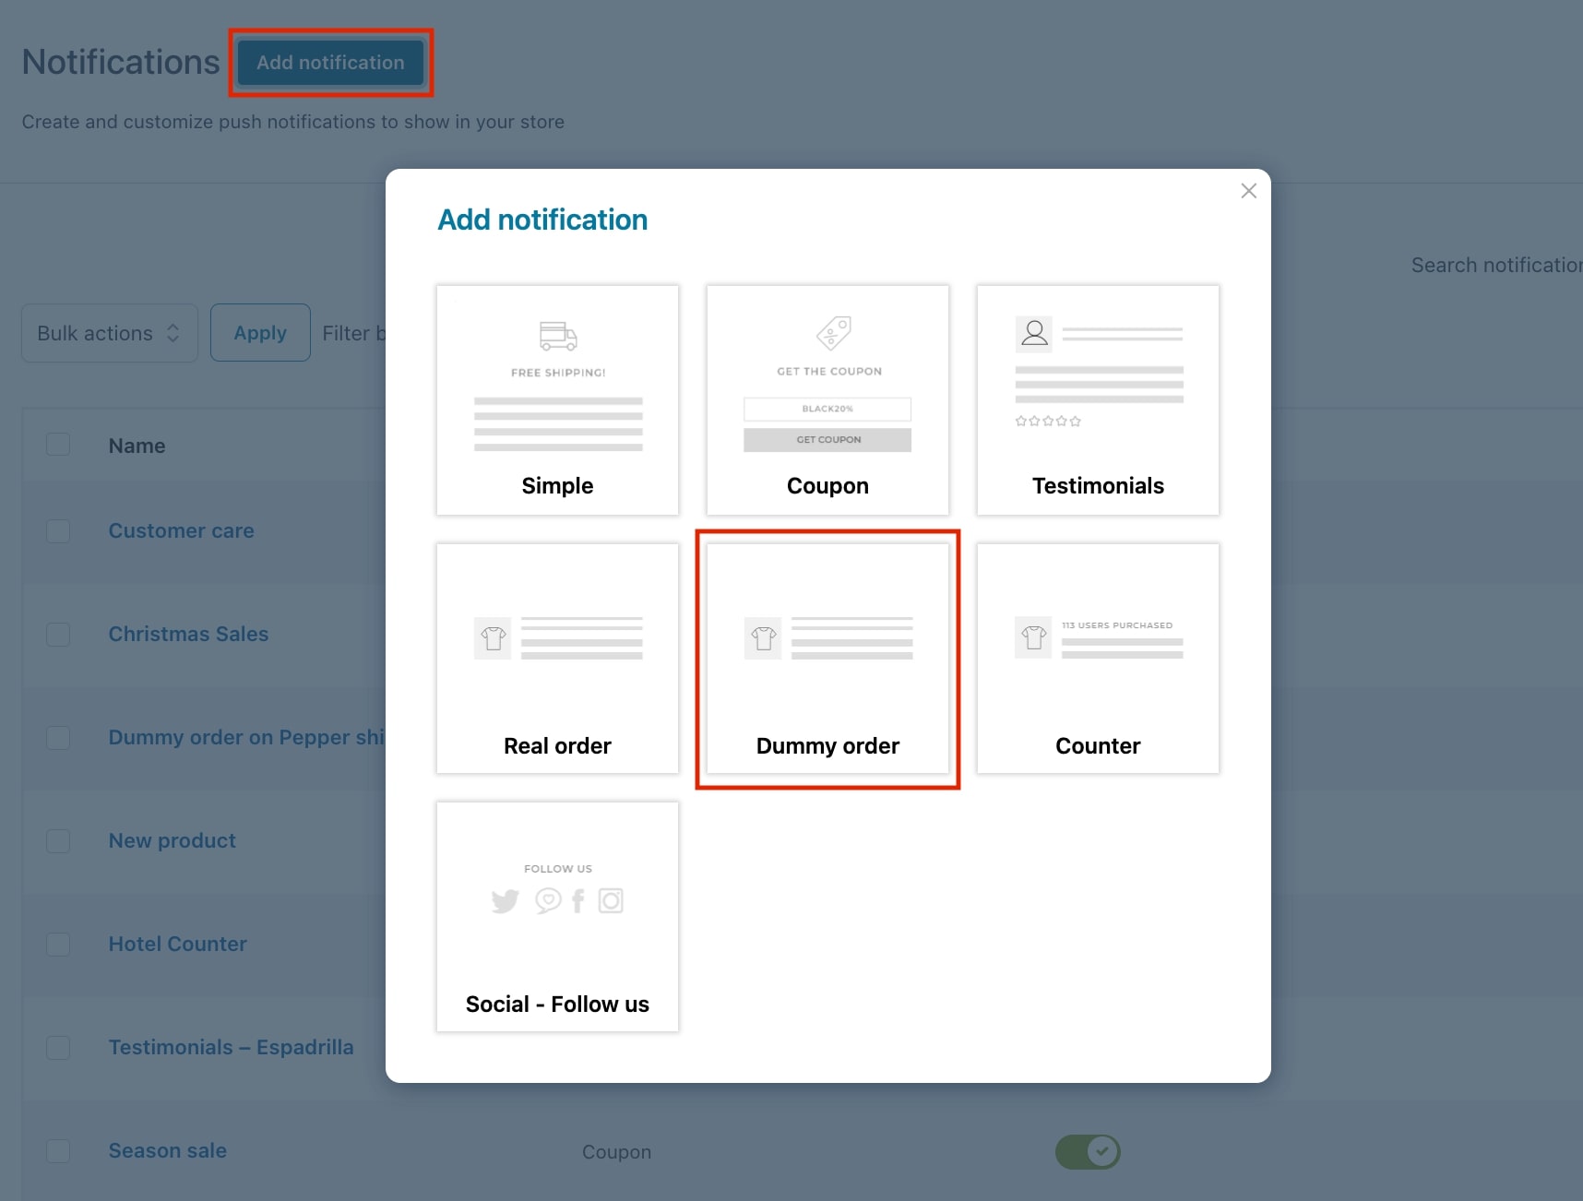Click the t-shirt icon in Counter

click(1033, 637)
